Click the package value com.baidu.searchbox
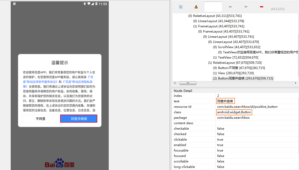The image size is (299, 170). point(233,118)
